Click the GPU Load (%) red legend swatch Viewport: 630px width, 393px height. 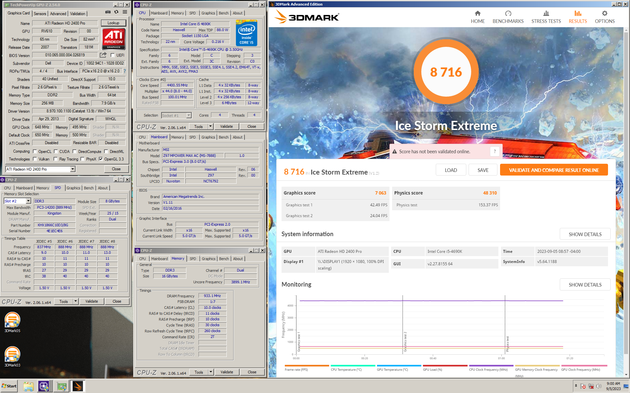(x=445, y=365)
